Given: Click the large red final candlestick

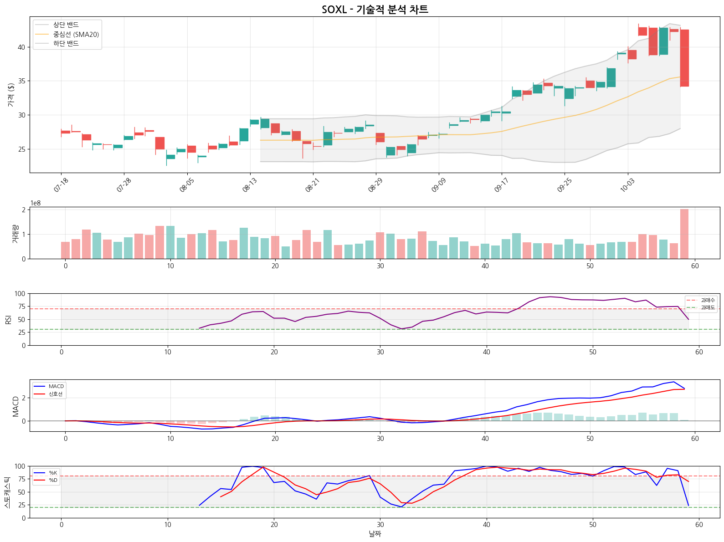Looking at the screenshot, I should (684, 58).
